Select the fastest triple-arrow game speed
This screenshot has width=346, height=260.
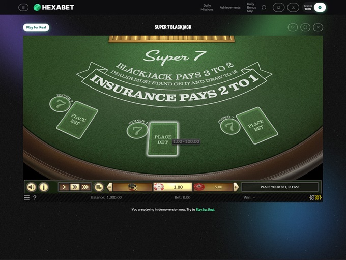(x=85, y=187)
